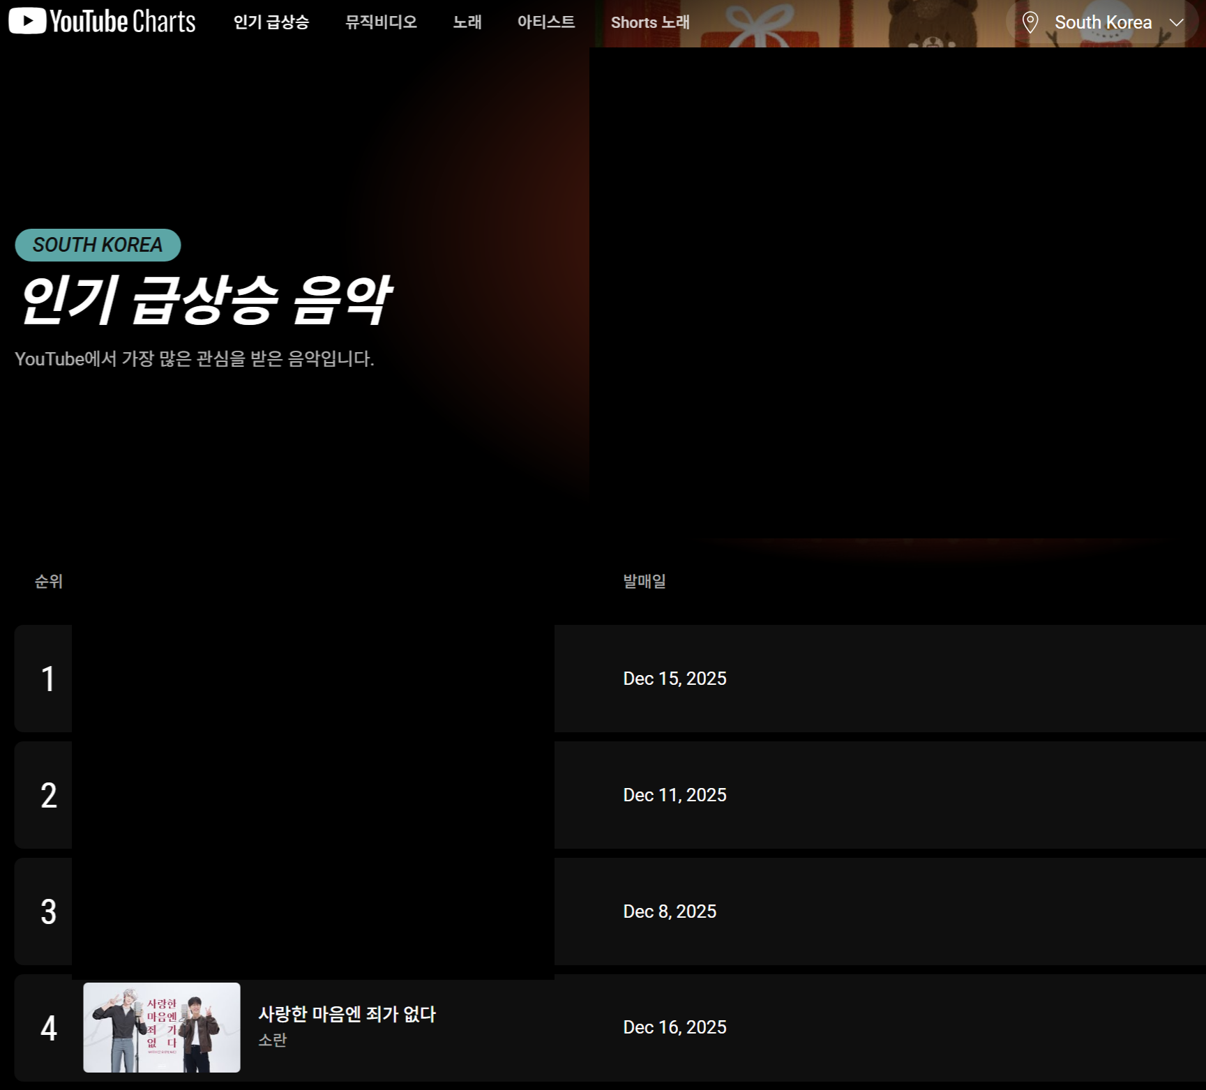1206x1090 pixels.
Task: Click the teal SOUTH KOREA badge
Action: (98, 245)
